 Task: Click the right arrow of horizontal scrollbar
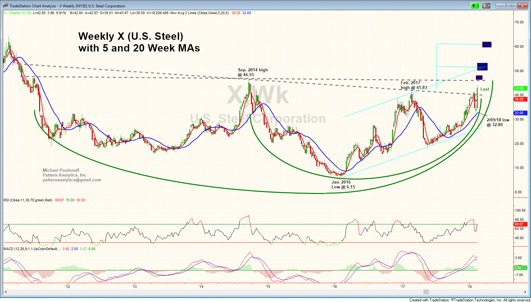pyautogui.click(x=525, y=292)
